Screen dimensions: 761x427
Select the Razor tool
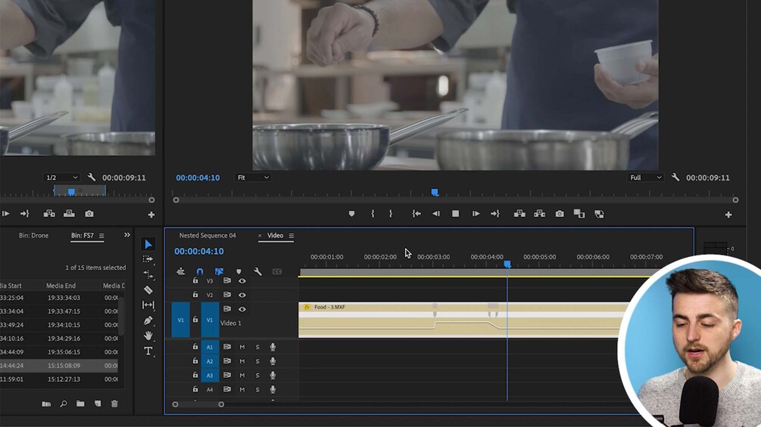coord(148,290)
